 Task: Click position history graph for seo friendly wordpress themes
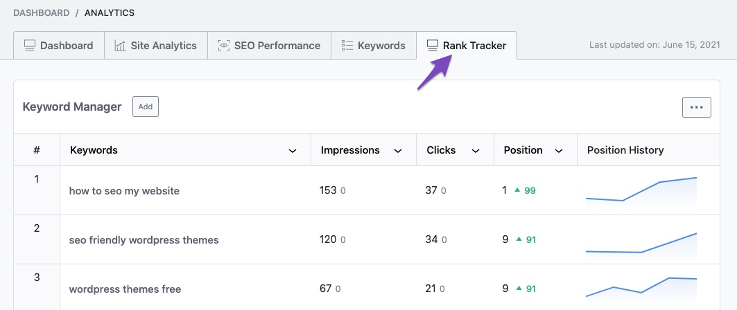click(x=641, y=243)
